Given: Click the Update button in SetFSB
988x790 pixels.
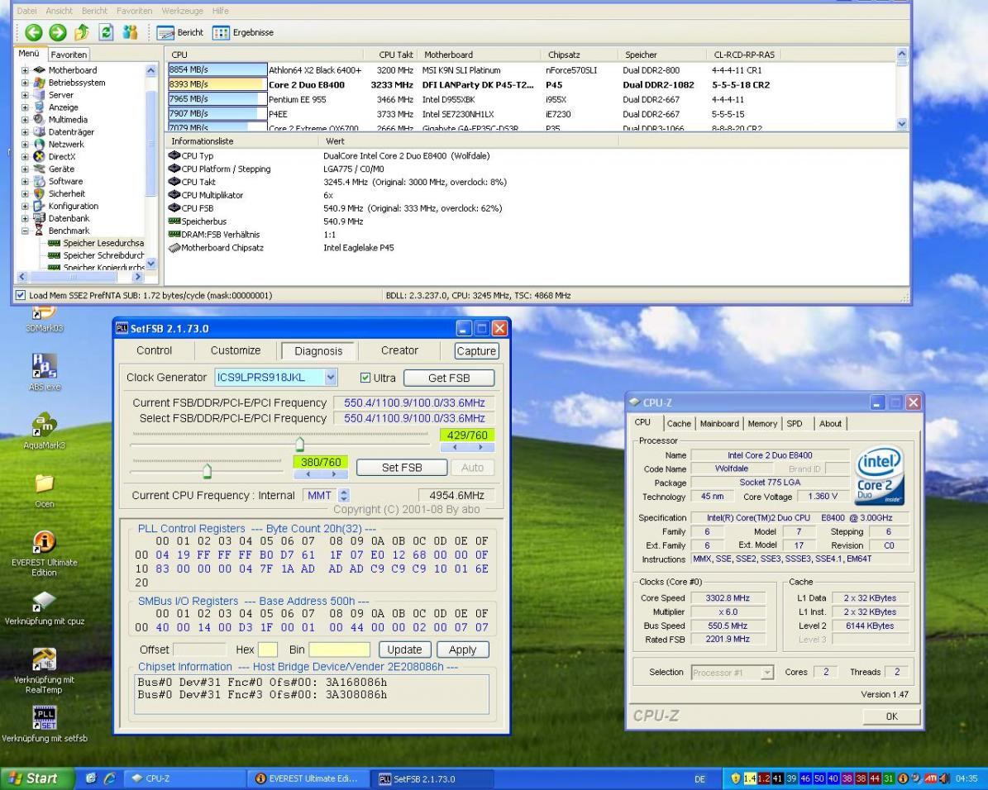Looking at the screenshot, I should tap(404, 650).
